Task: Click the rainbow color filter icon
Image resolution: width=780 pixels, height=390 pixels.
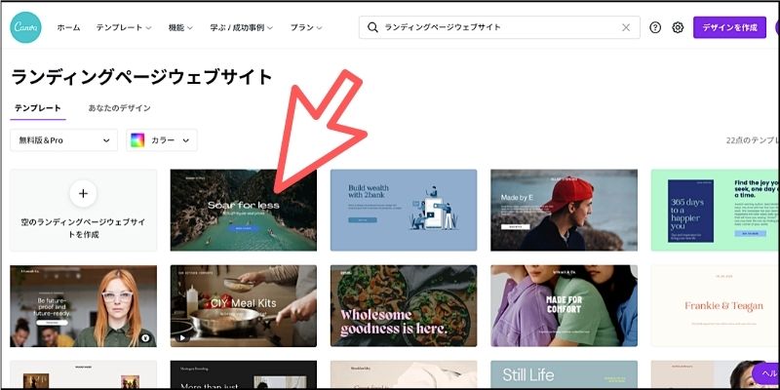Action: tap(137, 140)
